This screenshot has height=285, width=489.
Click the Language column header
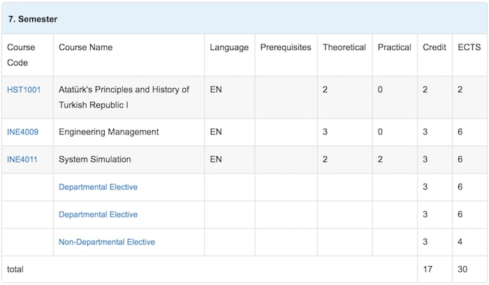point(229,47)
